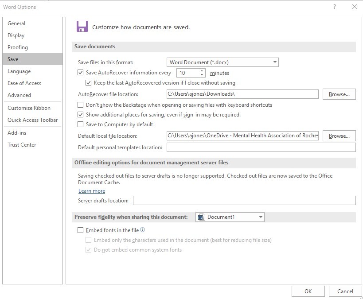Browse for AutoRecover file location

(x=339, y=94)
